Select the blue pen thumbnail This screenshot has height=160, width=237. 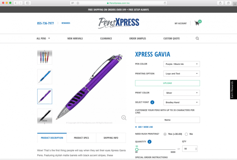45,77
